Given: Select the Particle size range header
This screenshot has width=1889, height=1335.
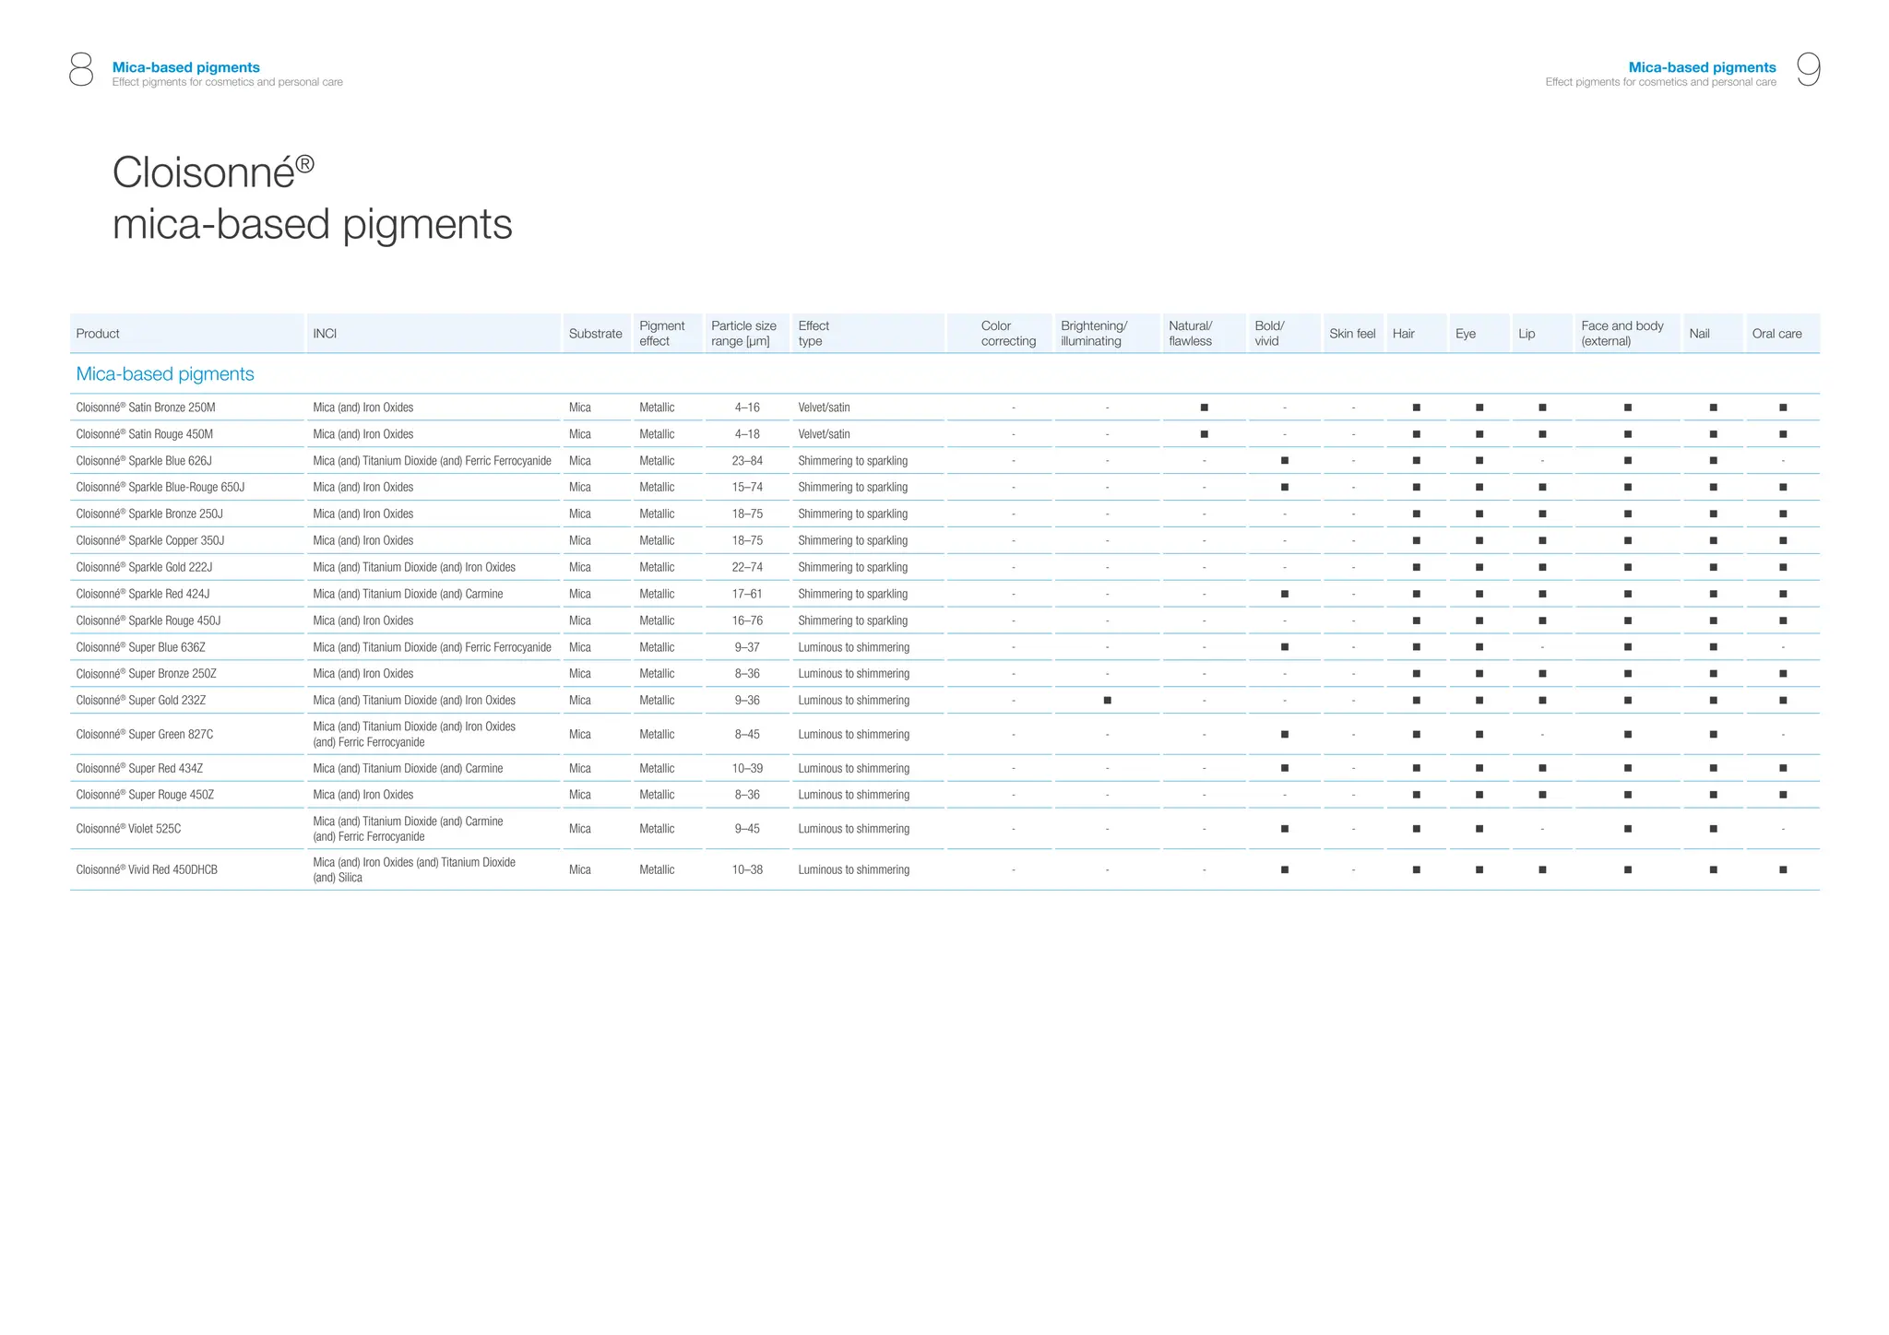Looking at the screenshot, I should [743, 334].
